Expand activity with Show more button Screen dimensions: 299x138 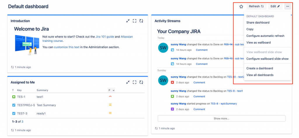coord(221,119)
